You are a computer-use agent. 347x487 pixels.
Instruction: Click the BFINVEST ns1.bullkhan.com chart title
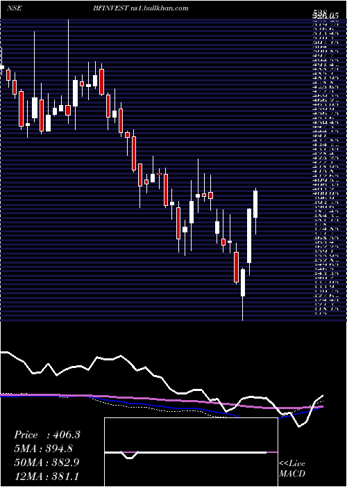click(140, 8)
